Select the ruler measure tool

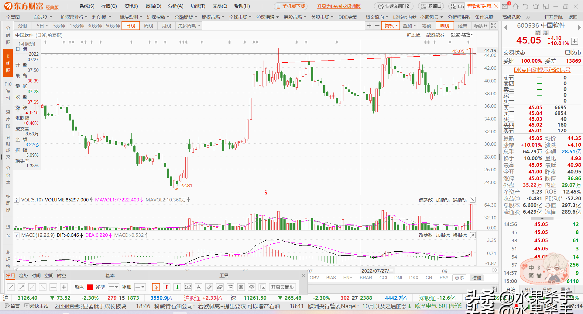click(209, 287)
